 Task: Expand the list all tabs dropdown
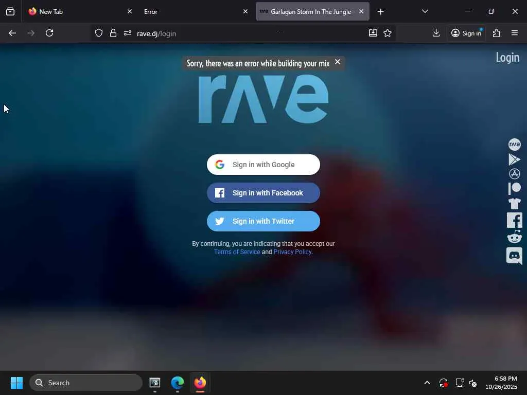(425, 11)
